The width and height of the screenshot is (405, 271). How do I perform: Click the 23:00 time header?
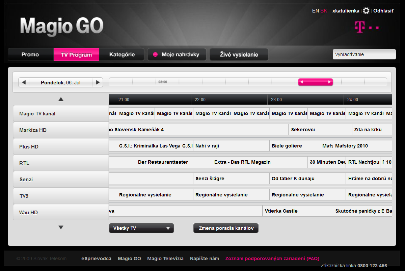pyautogui.click(x=276, y=100)
